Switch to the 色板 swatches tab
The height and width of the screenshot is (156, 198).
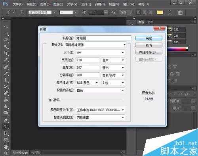(x=150, y=22)
